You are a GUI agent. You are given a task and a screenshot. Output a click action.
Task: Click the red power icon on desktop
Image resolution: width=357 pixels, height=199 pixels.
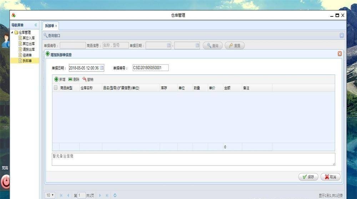(x=5, y=182)
